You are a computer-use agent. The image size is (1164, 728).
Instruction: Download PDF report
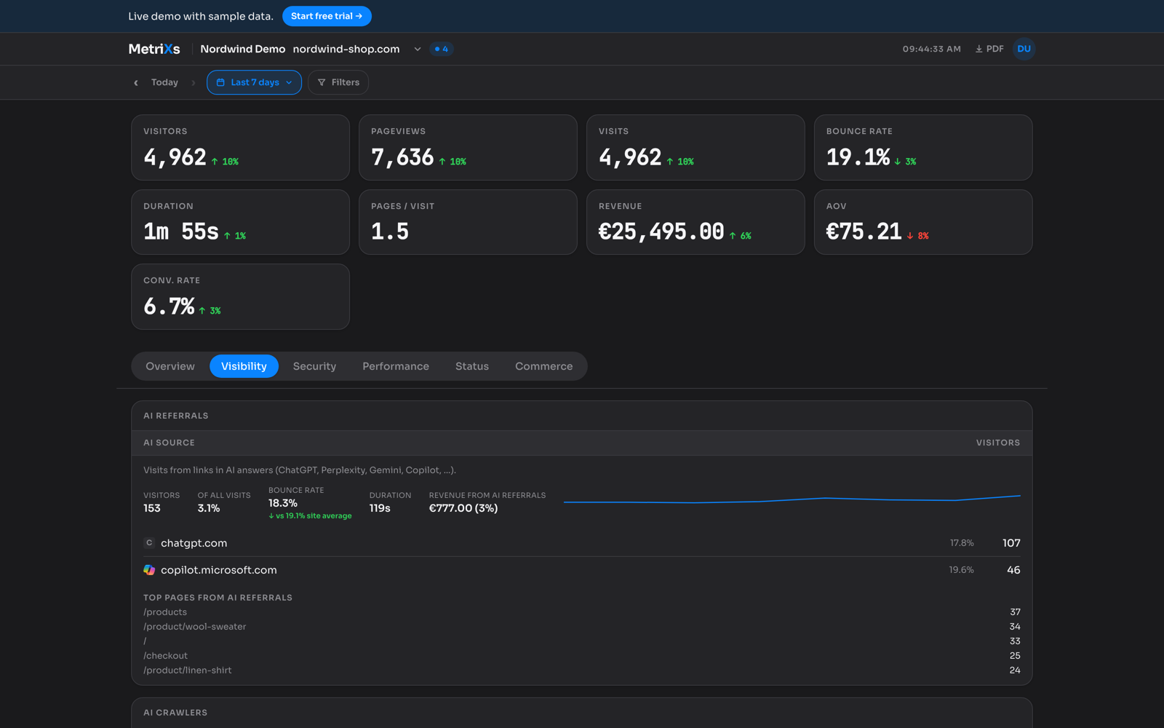(989, 49)
